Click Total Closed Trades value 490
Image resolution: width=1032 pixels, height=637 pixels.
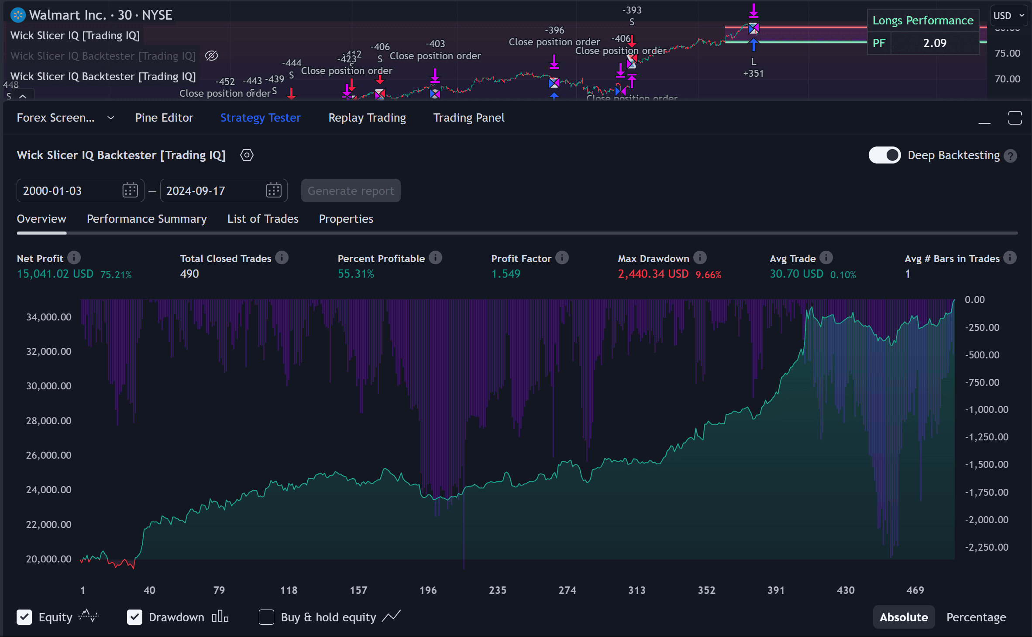[x=189, y=274]
